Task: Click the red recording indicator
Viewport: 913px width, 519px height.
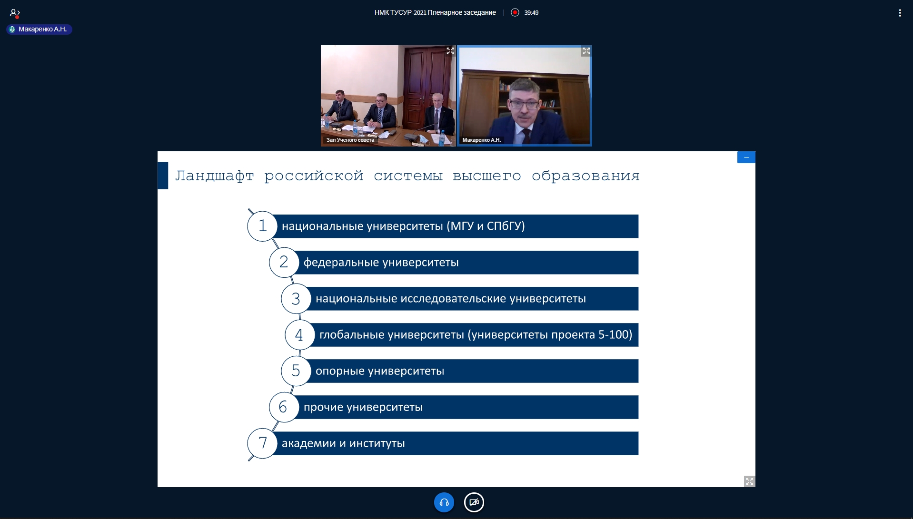Action: pos(515,12)
